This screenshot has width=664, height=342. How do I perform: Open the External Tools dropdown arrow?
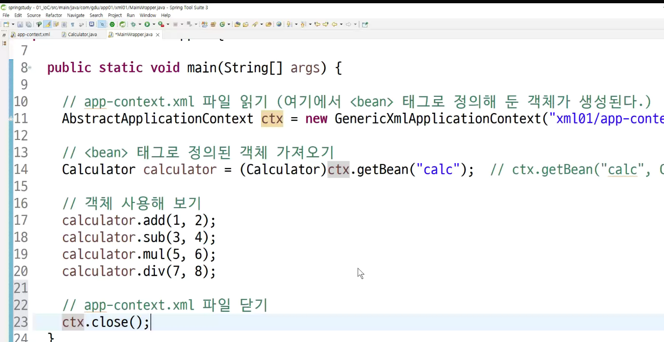coord(168,25)
